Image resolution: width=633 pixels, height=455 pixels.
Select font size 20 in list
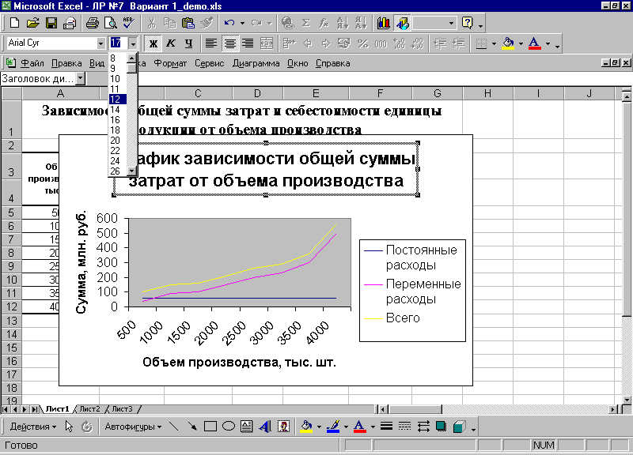pyautogui.click(x=117, y=141)
